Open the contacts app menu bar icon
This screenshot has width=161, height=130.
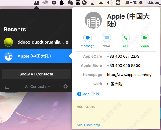point(36,3)
